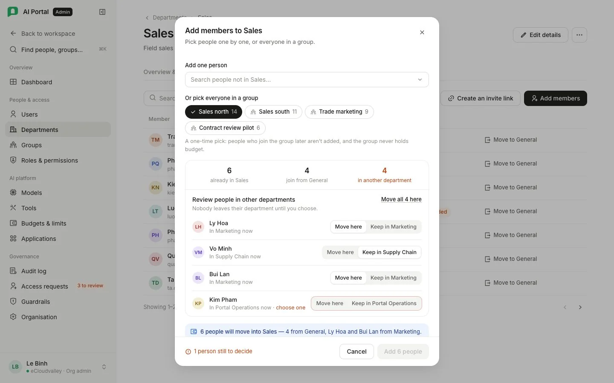
Task: Close the Add members dialog
Action: click(422, 32)
